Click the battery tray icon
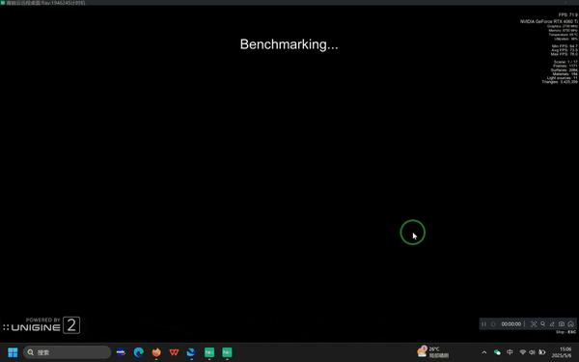 click(x=541, y=352)
